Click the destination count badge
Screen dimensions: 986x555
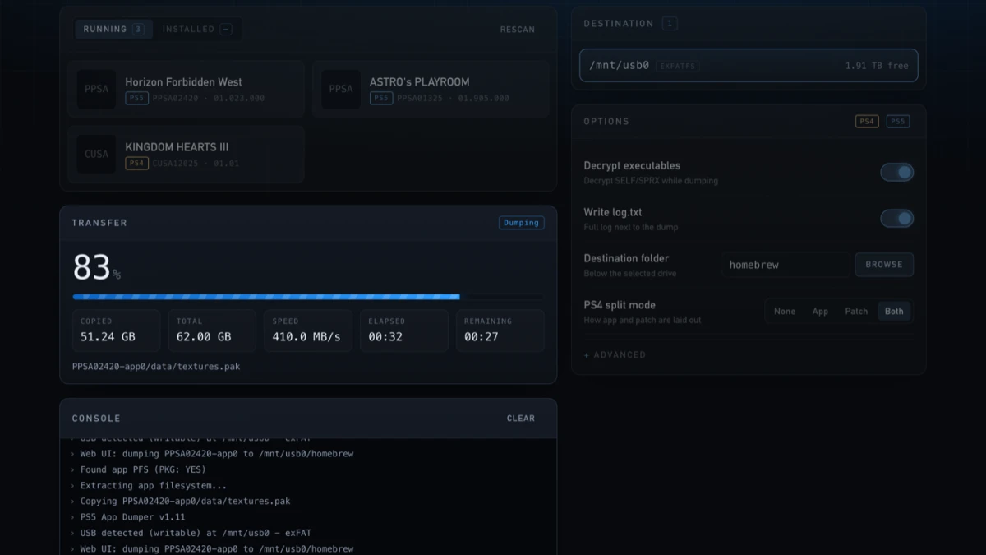pyautogui.click(x=670, y=24)
